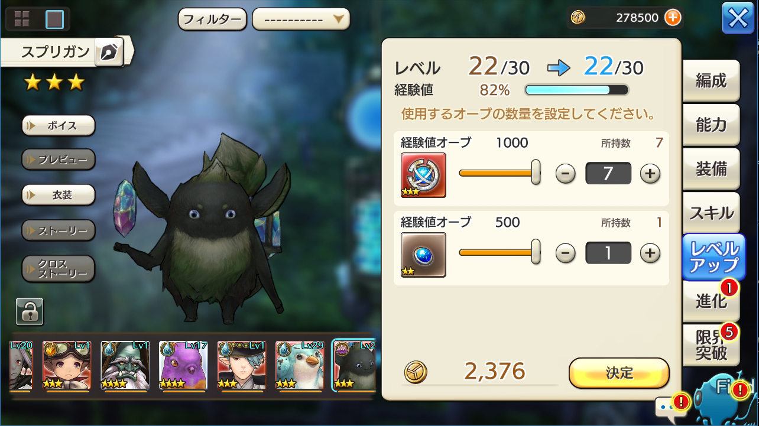The height and width of the screenshot is (426, 759).
Task: Open the filter sort dropdown
Action: (x=301, y=19)
